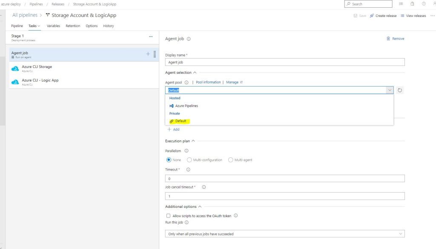Navigate to Releases breadcrumb

[58, 4]
